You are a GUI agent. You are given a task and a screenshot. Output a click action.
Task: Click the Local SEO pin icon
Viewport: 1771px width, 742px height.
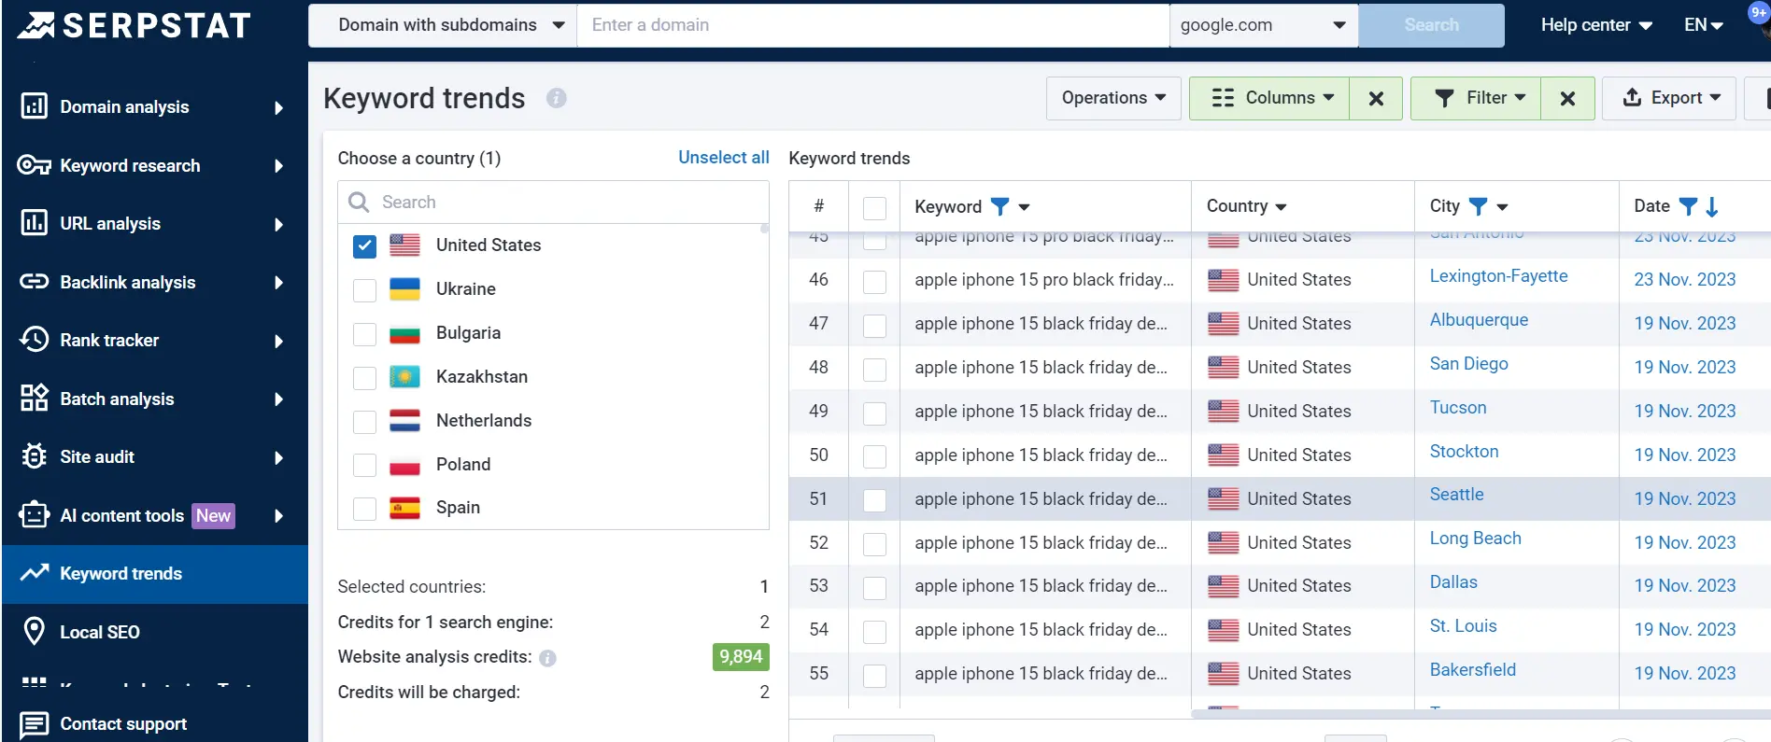[34, 632]
